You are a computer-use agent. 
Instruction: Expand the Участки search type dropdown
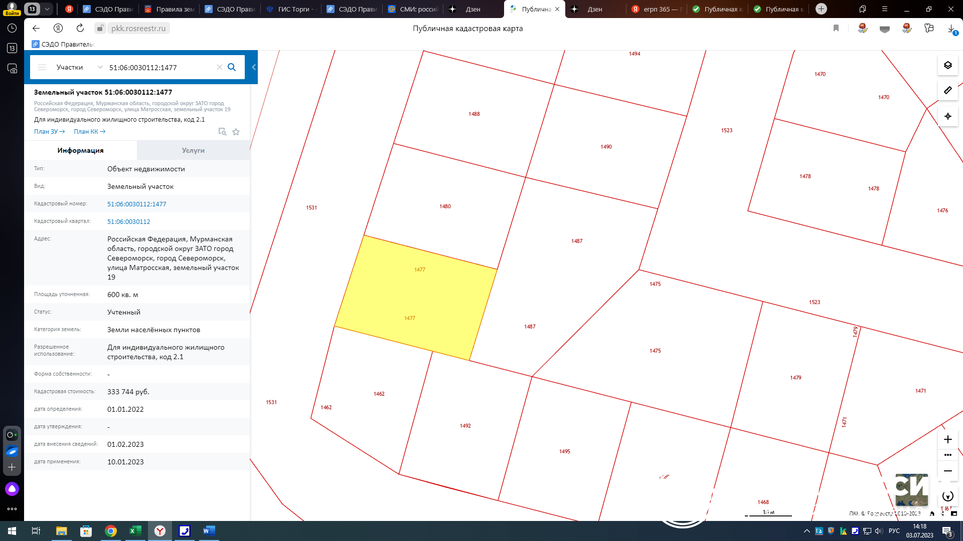[100, 67]
